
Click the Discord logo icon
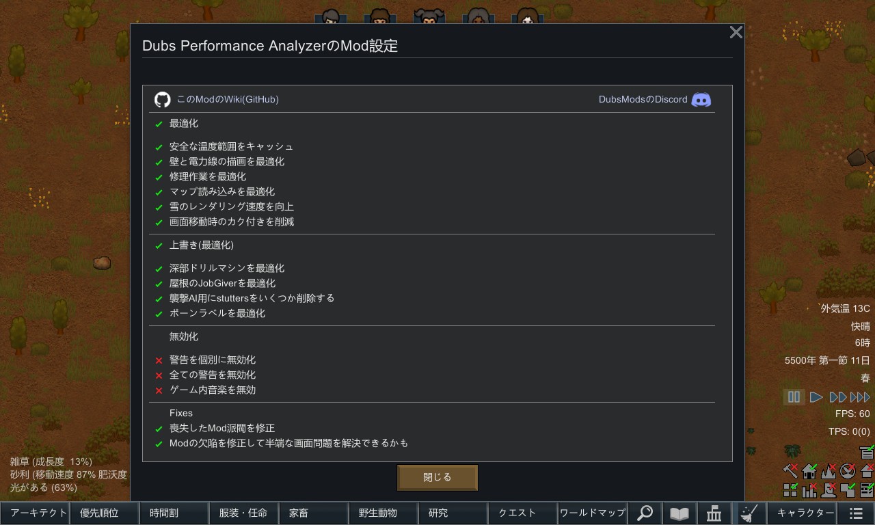click(x=701, y=100)
